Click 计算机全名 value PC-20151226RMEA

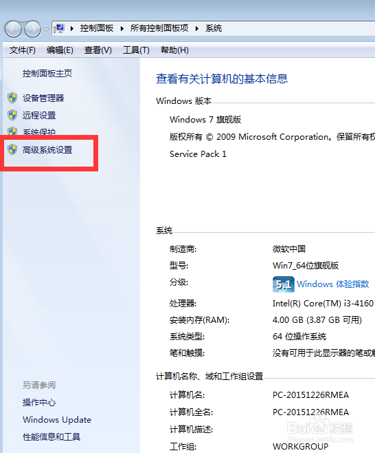pos(310,412)
